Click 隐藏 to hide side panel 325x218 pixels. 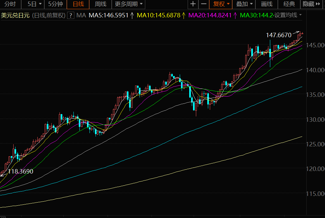pyautogui.click(x=311, y=4)
